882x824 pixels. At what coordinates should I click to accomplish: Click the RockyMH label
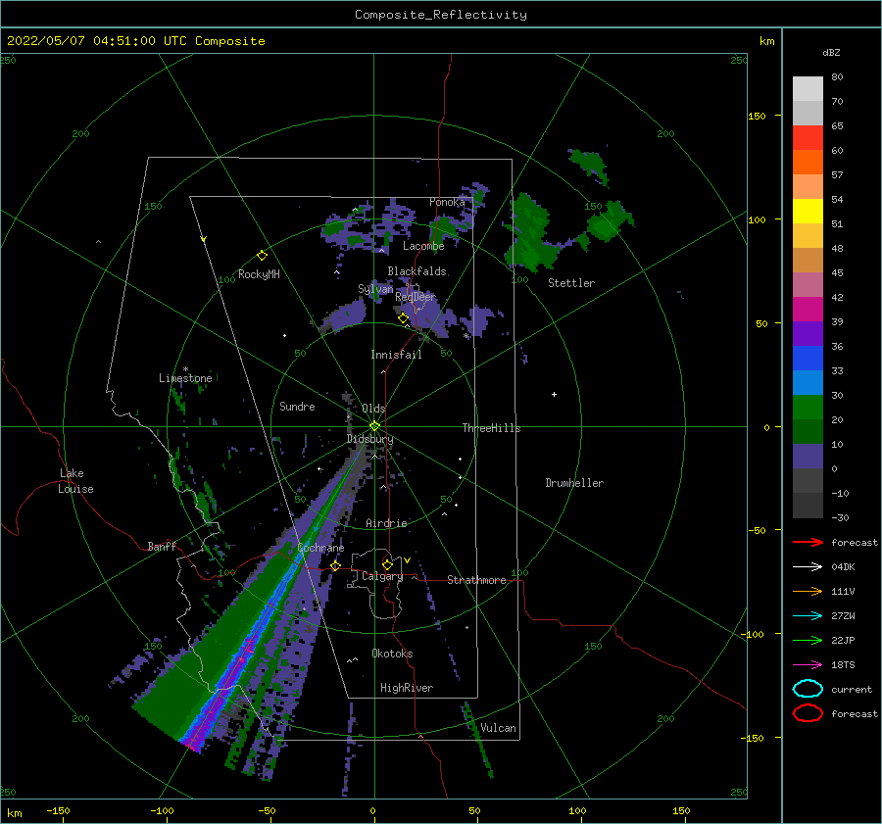pyautogui.click(x=259, y=274)
